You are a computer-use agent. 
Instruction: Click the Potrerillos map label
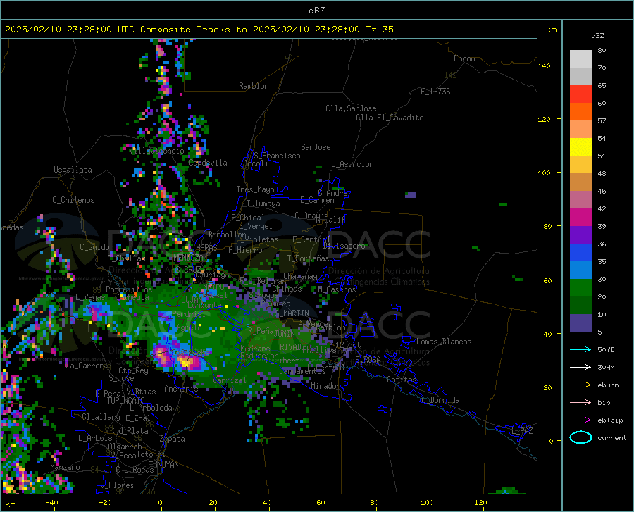point(129,289)
